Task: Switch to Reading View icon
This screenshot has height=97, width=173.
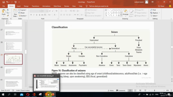Action: click(140, 91)
